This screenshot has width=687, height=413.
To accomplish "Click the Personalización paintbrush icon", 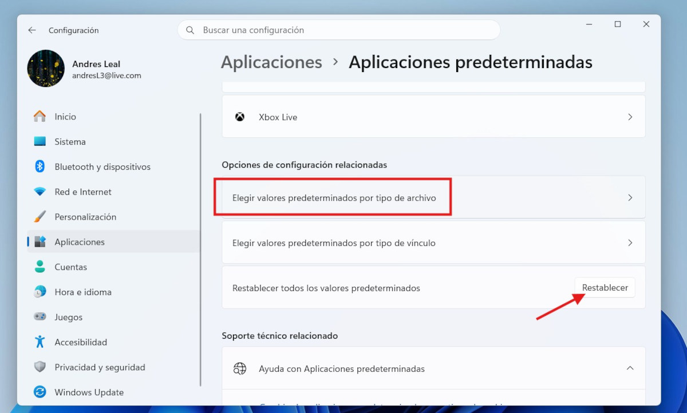I will pyautogui.click(x=40, y=217).
